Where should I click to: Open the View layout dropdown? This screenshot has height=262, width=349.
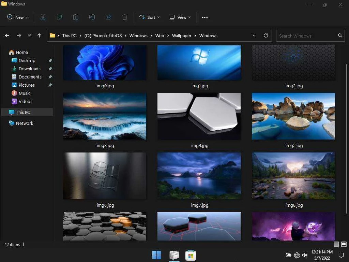pyautogui.click(x=180, y=17)
